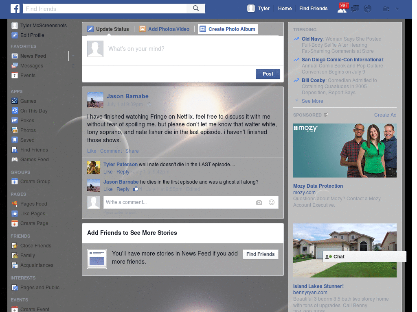Open the Games app icon
417x312 pixels.
(15, 101)
